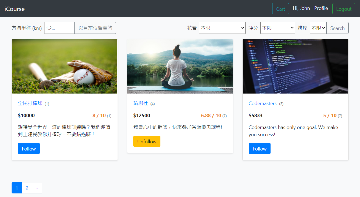This screenshot has width=360, height=197.
Task: Open the iCourse home brand link
Action: 15,9
